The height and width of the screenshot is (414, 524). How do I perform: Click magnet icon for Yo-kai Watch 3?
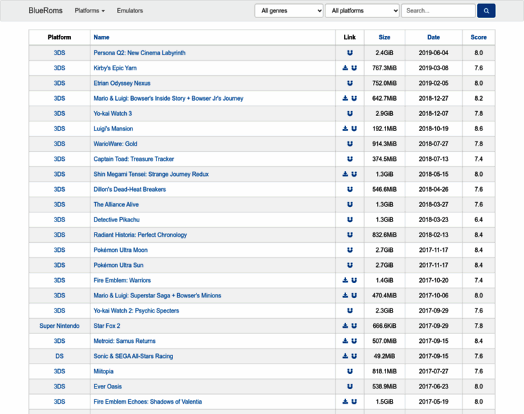click(x=350, y=113)
